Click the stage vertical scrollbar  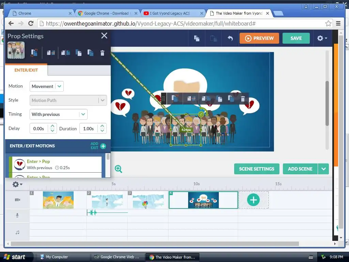coord(327,103)
